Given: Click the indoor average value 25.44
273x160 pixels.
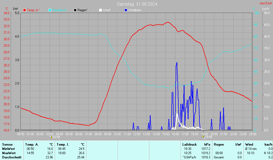Looking at the screenshot, I should coord(81,157).
